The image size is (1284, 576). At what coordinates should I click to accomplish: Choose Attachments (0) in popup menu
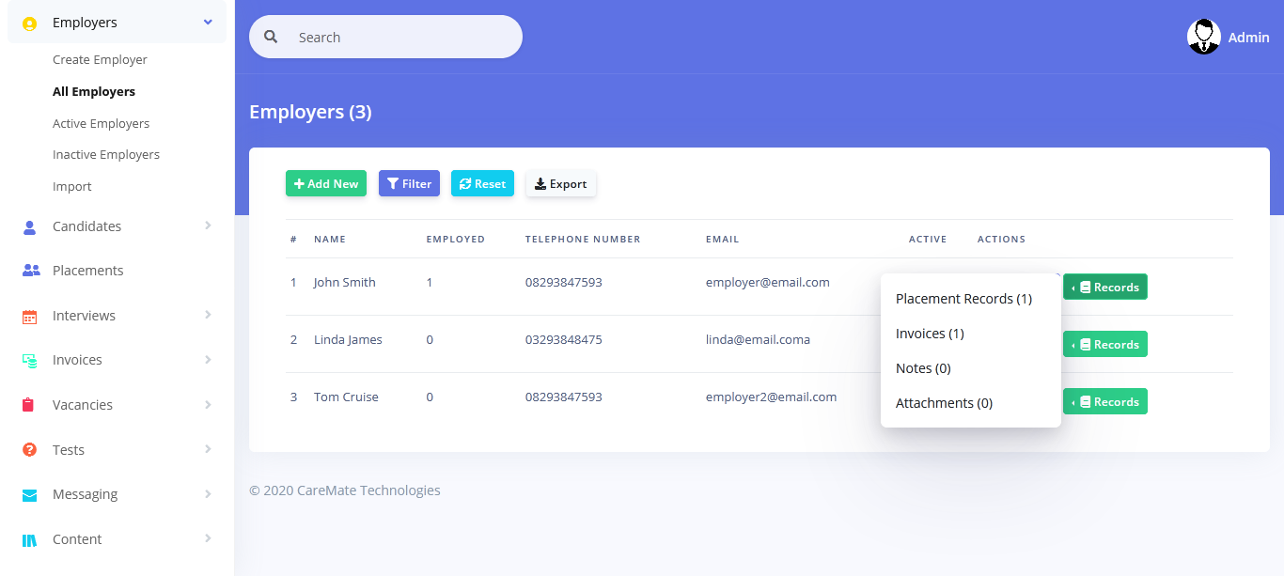[x=944, y=403]
